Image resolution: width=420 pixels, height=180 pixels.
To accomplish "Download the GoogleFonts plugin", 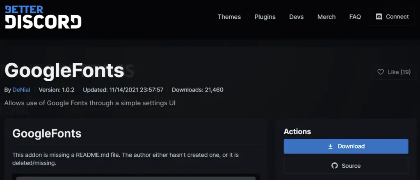I will click(346, 146).
